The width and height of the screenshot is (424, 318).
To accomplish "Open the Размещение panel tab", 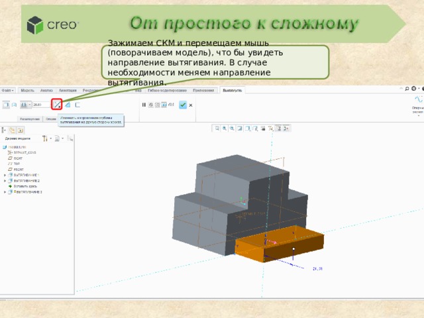I will coord(30,119).
